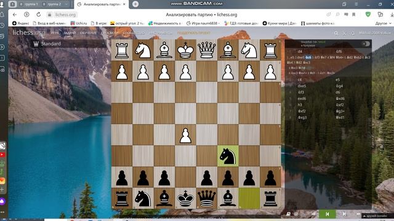Open the Другое bookmarks dropdown
This screenshot has height=221, width=394.
tap(383, 23)
